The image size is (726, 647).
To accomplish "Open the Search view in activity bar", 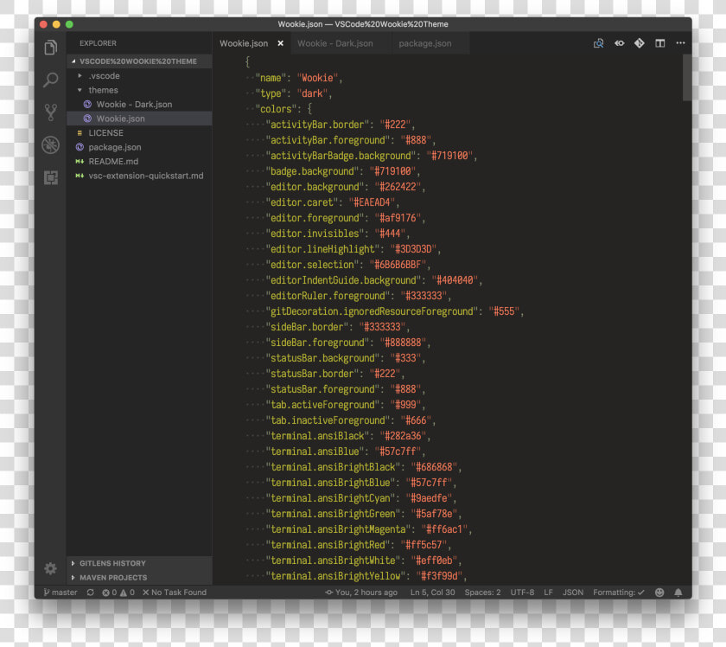I will pos(50,80).
